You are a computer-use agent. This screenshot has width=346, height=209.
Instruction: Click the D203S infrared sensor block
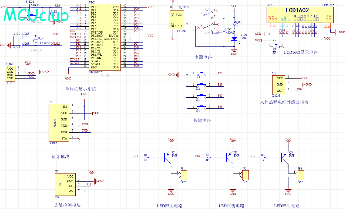280,84
